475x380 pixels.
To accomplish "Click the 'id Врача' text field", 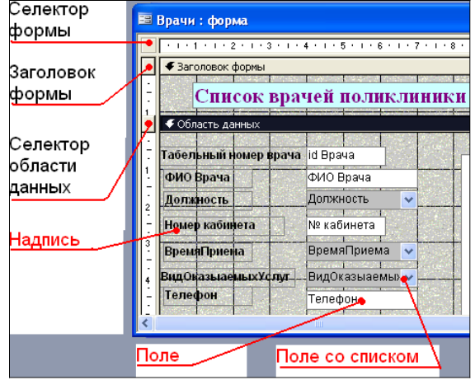I will point(346,156).
